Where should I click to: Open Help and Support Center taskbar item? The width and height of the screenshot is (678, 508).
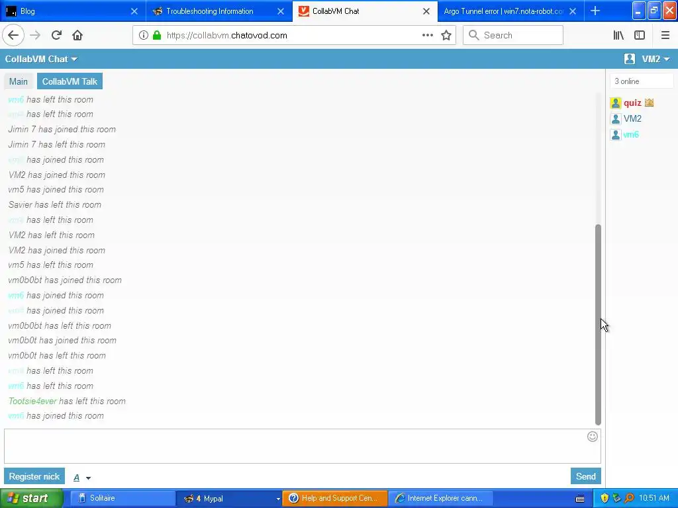334,498
